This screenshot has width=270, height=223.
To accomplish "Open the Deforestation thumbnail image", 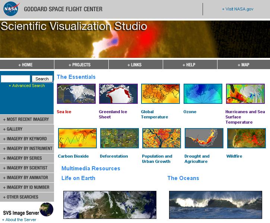I will coord(120,138).
